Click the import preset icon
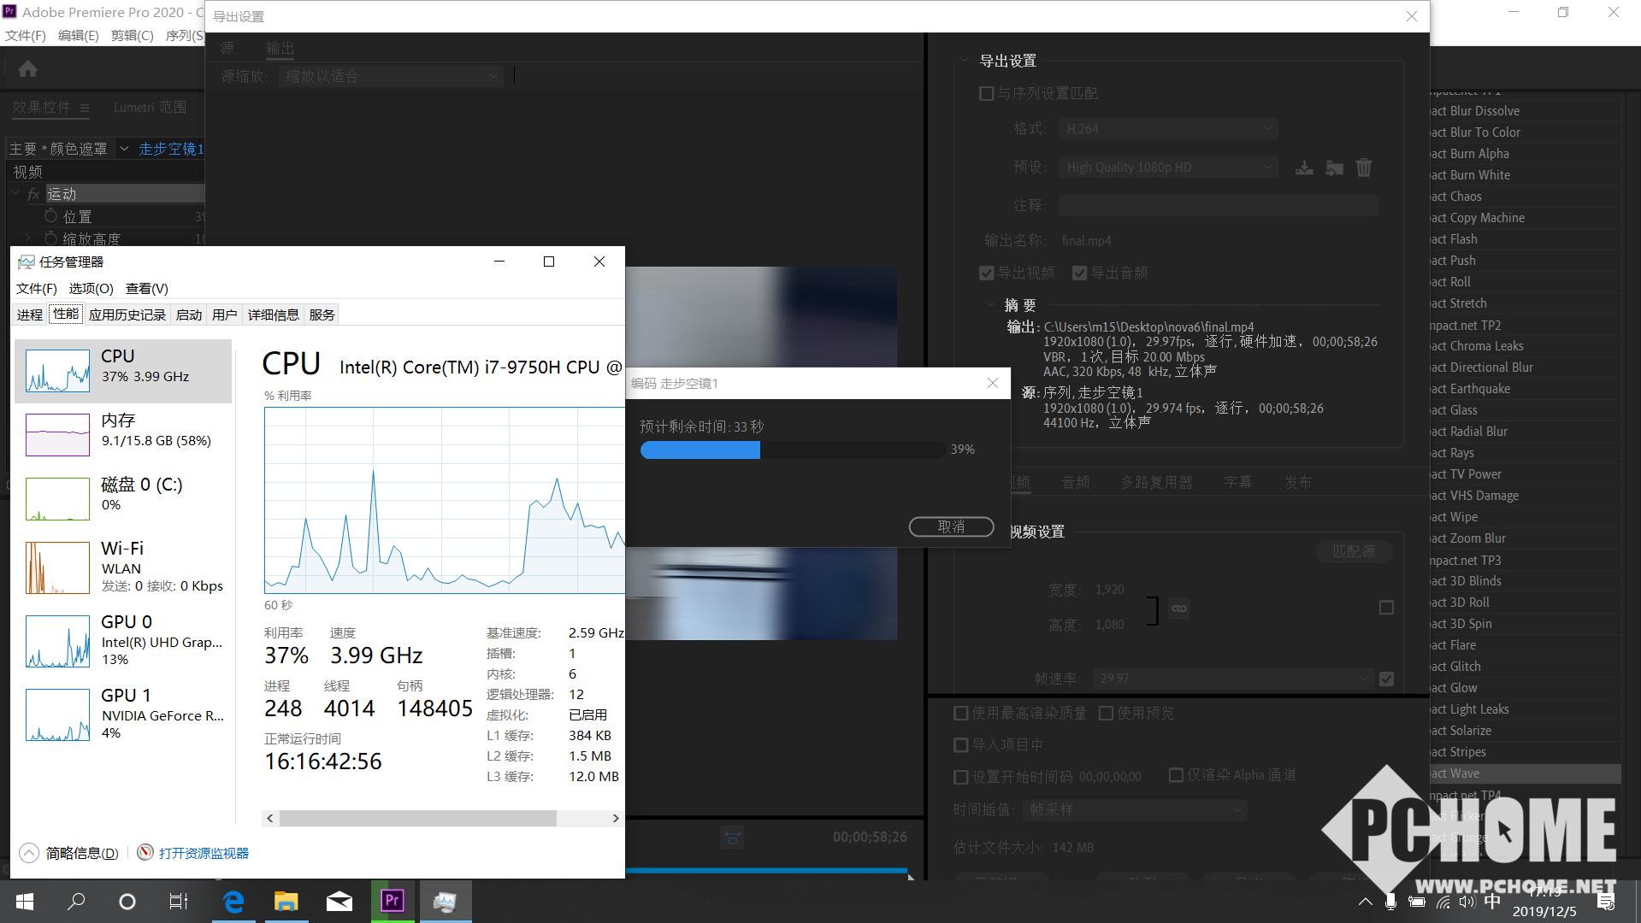Viewport: 1641px width, 923px height. [x=1334, y=168]
